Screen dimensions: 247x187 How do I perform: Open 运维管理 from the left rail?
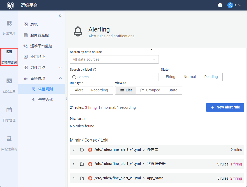[9, 28]
